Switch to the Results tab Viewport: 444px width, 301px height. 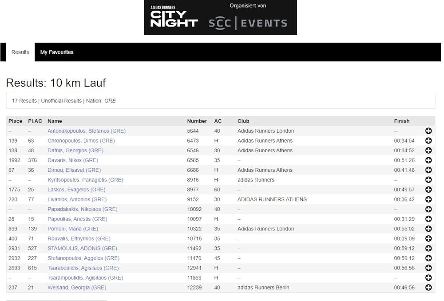(20, 52)
